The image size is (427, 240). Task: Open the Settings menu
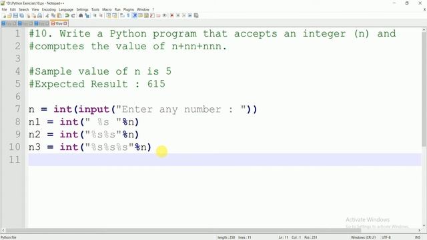coord(82,9)
